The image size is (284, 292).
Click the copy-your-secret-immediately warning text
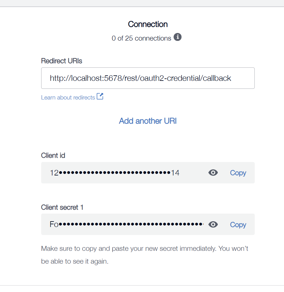click(145, 255)
